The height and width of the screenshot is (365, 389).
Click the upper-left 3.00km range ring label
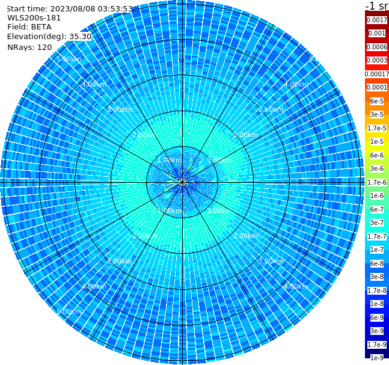point(120,109)
